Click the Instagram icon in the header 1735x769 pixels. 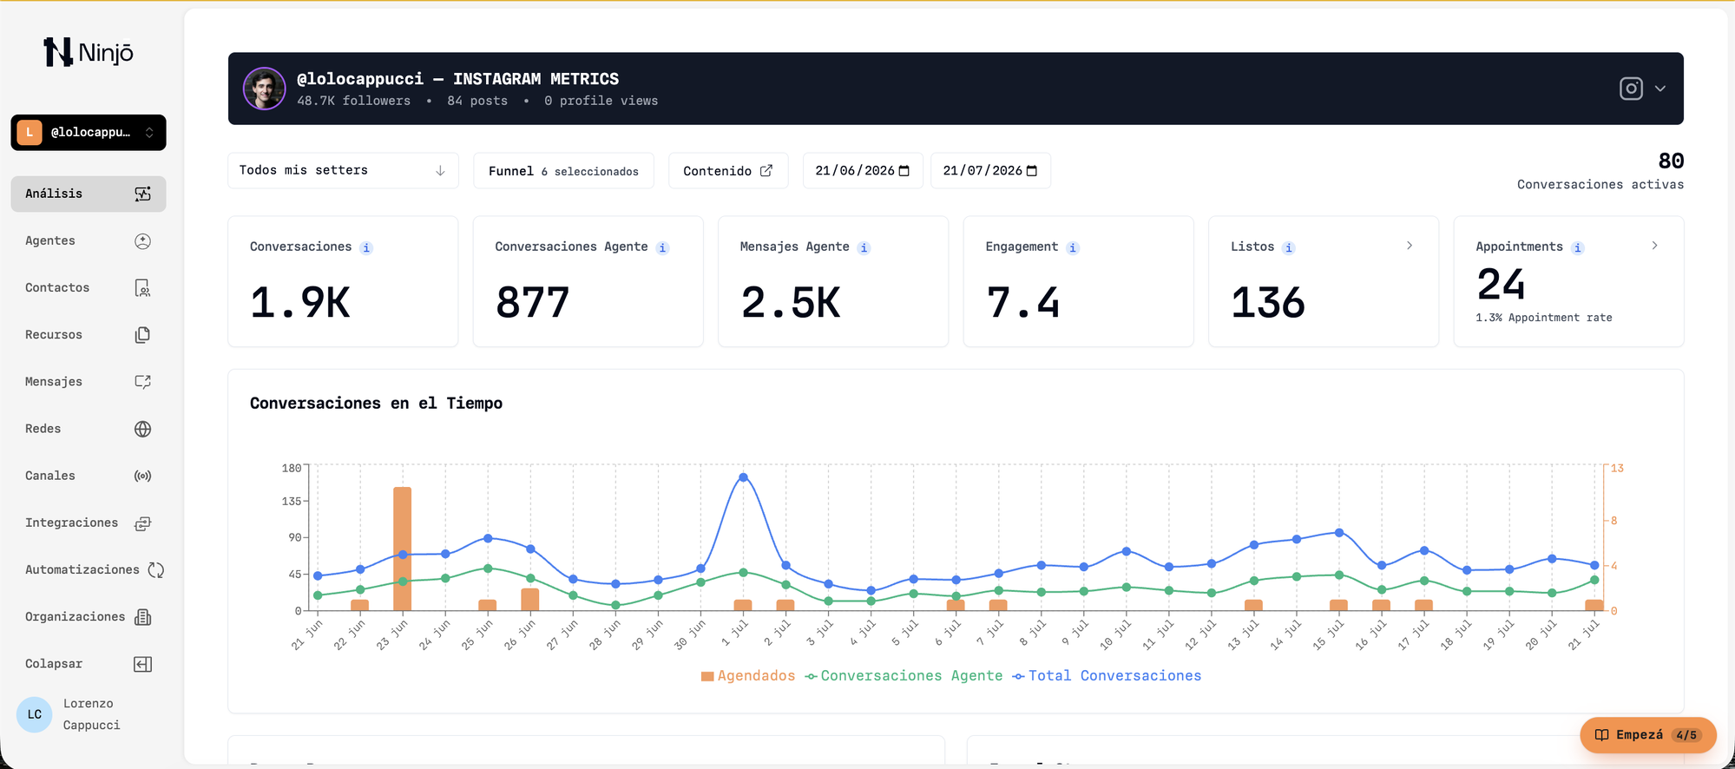[1631, 89]
